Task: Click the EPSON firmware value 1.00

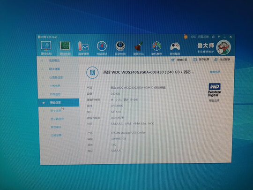Action: [x=114, y=144]
